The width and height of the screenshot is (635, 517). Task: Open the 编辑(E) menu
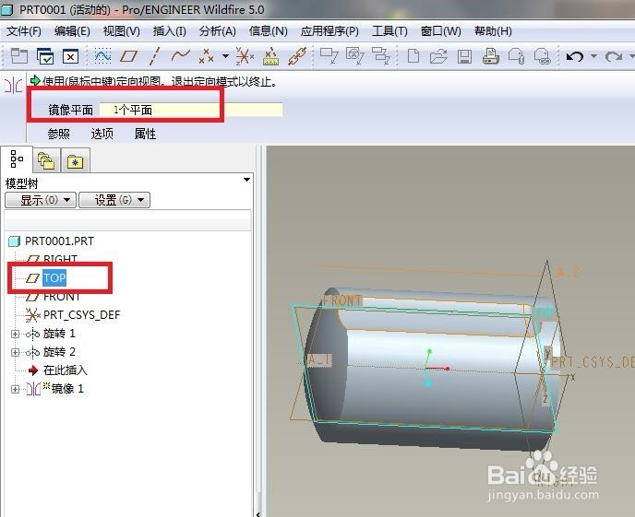pos(72,31)
